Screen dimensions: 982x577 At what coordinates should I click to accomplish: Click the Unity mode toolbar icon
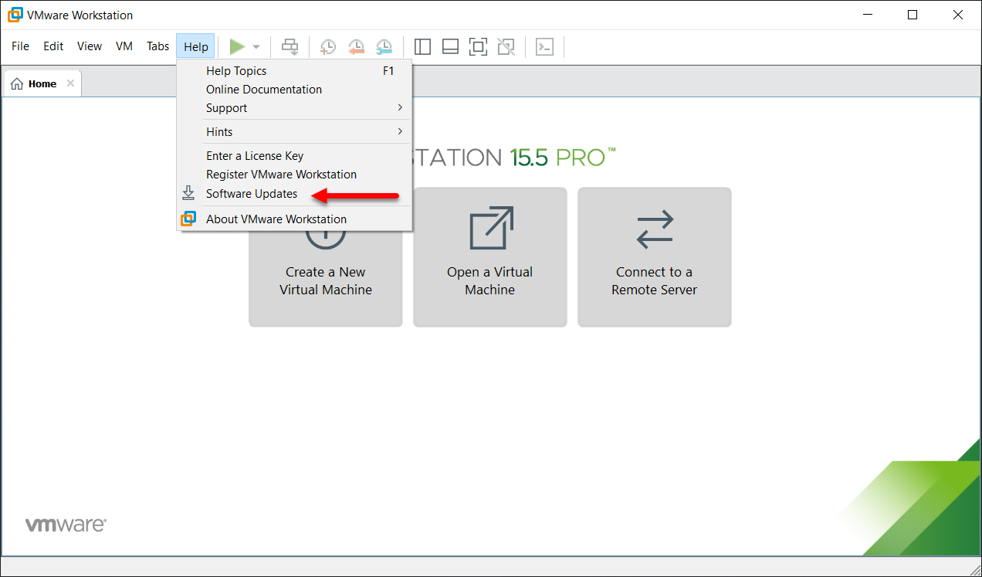pyautogui.click(x=506, y=47)
